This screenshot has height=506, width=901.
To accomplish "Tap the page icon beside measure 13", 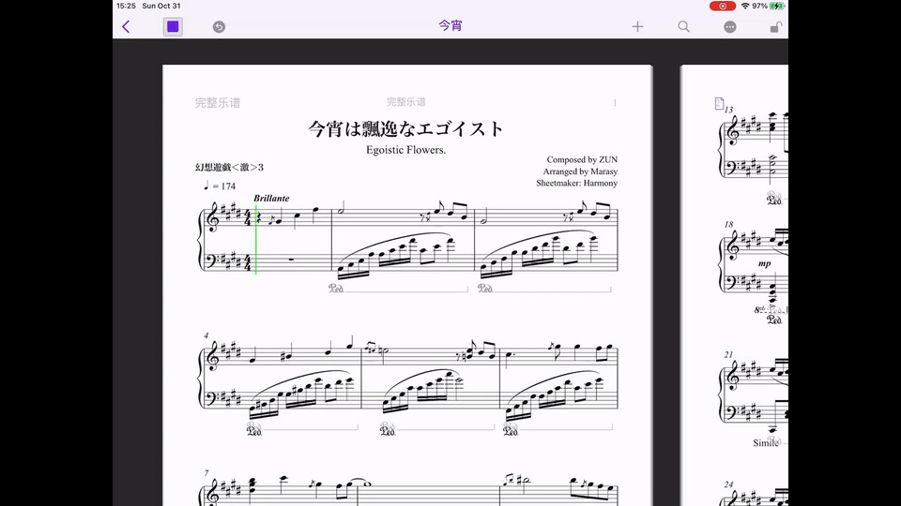I will pos(719,103).
